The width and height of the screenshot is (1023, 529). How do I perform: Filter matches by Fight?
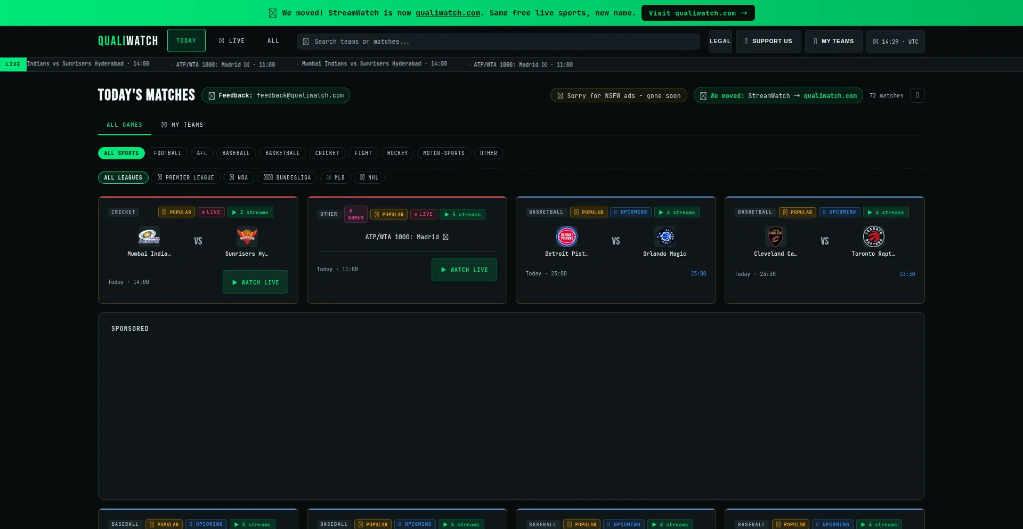point(363,153)
